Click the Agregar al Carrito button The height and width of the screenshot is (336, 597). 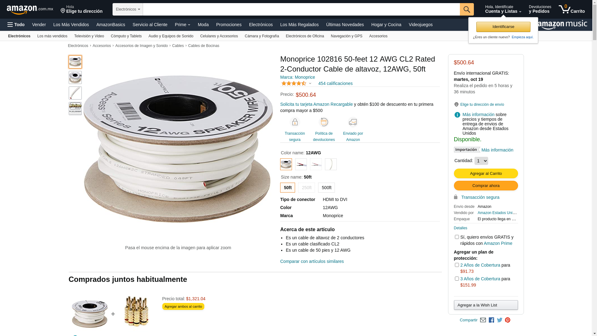tap(486, 174)
